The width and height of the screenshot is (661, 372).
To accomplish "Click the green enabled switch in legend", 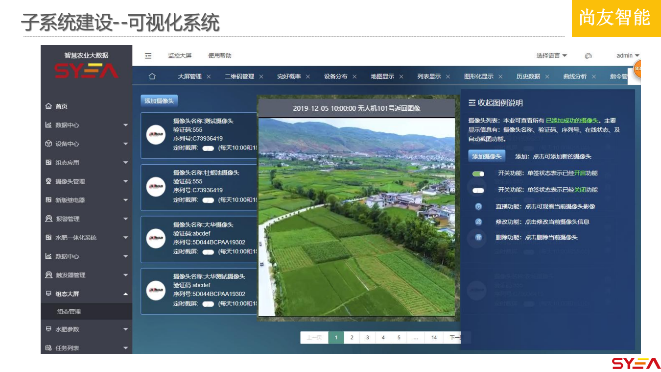I will tap(478, 174).
